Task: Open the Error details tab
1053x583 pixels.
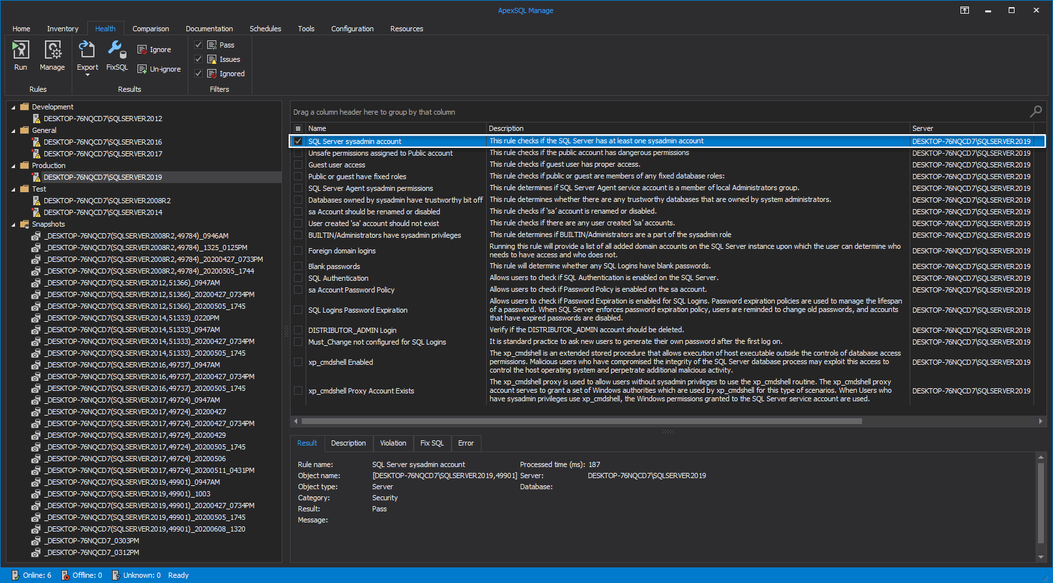Action: coord(466,443)
